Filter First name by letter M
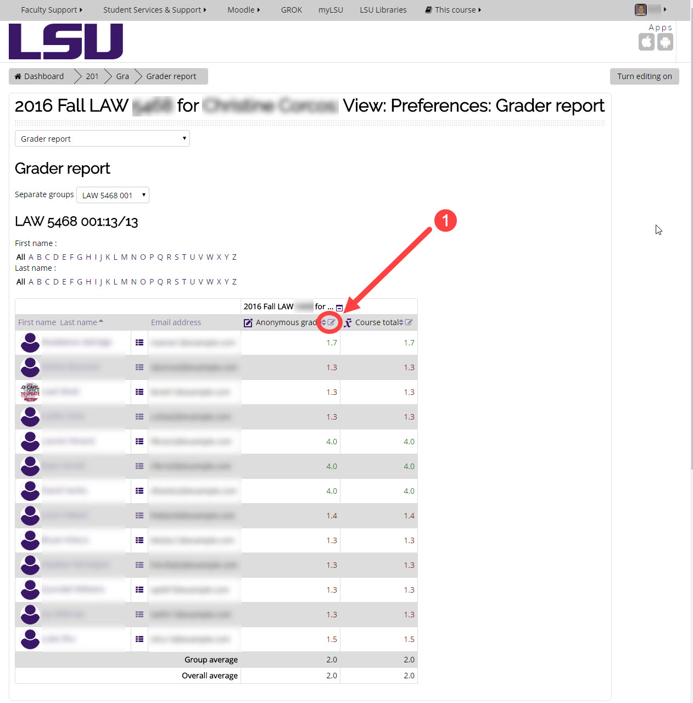693x703 pixels. click(124, 257)
